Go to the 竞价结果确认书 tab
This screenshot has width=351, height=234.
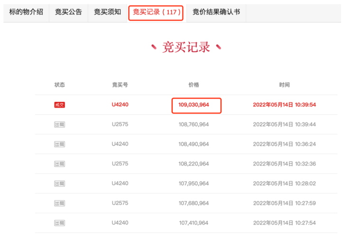[x=216, y=12]
